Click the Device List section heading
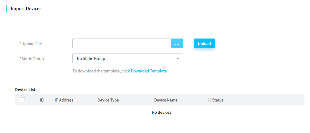The width and height of the screenshot is (310, 133). click(25, 90)
